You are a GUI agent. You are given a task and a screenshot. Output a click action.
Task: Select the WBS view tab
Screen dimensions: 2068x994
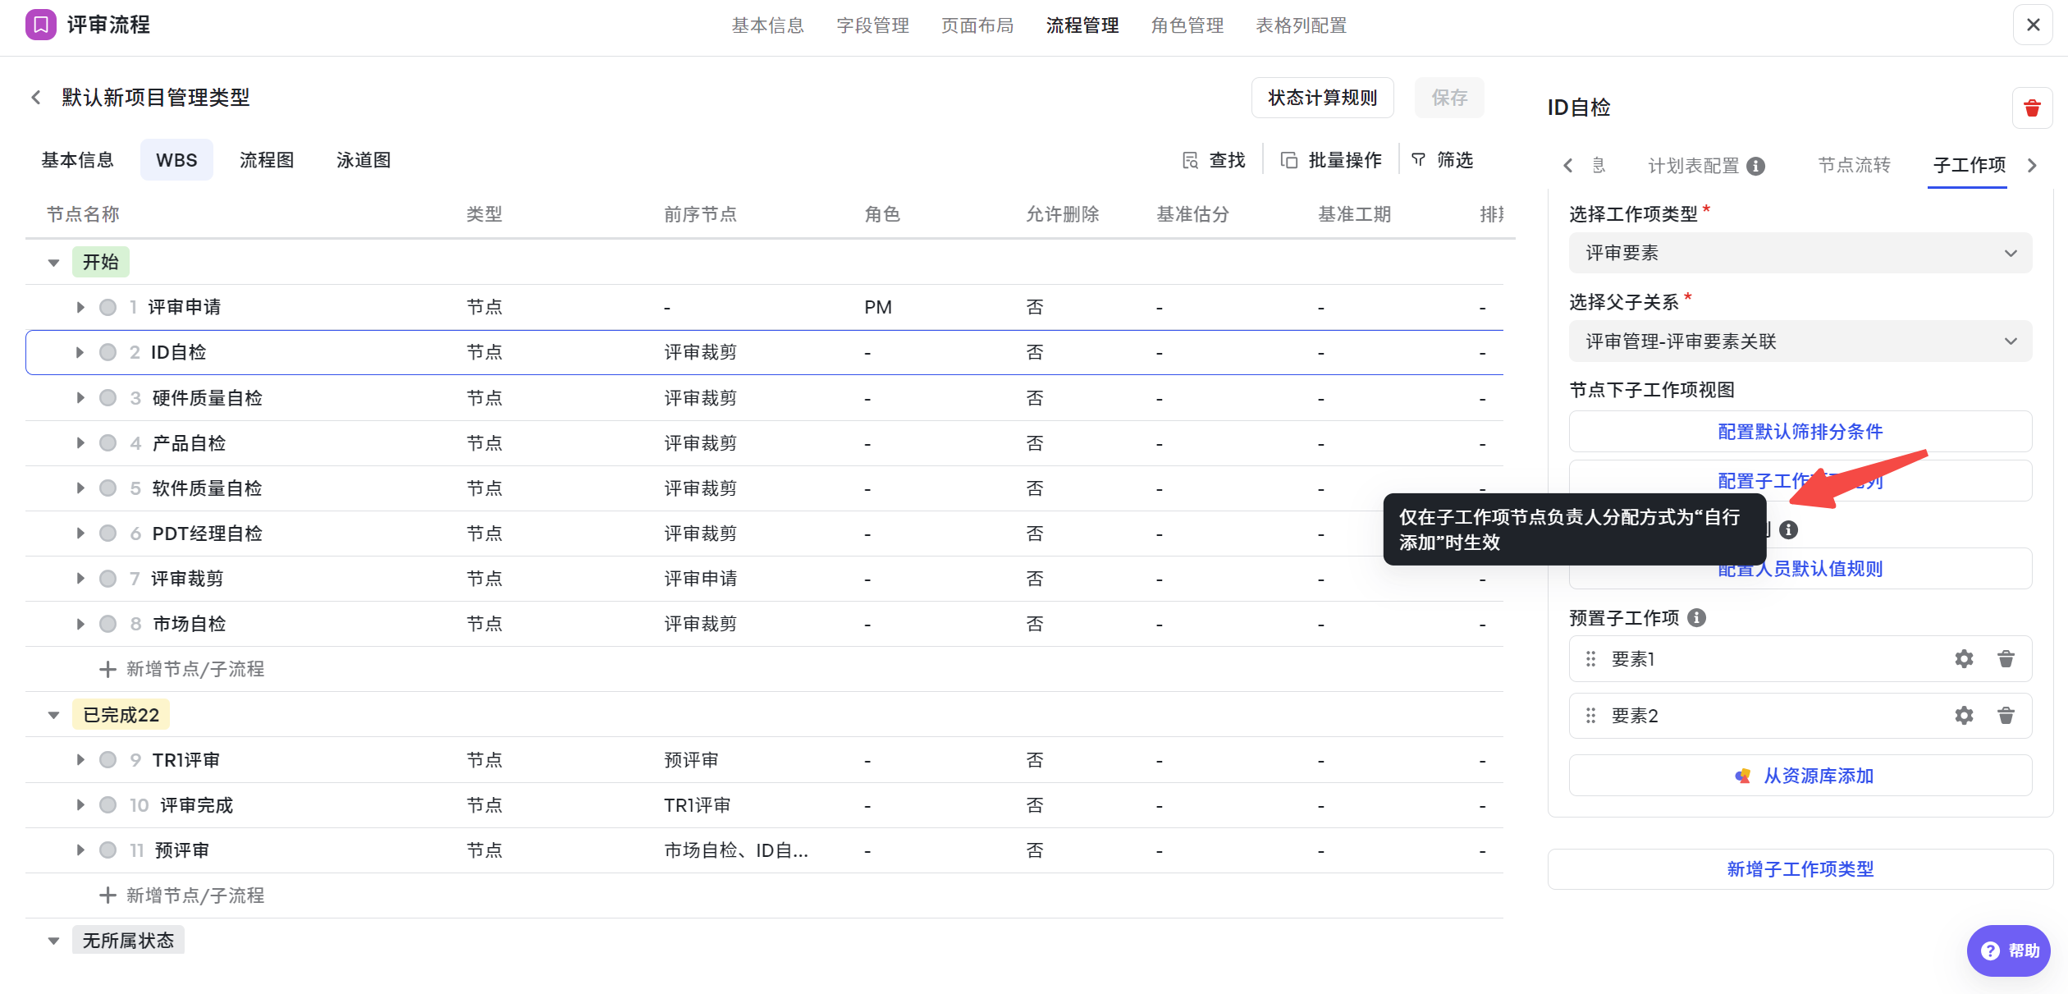(176, 160)
